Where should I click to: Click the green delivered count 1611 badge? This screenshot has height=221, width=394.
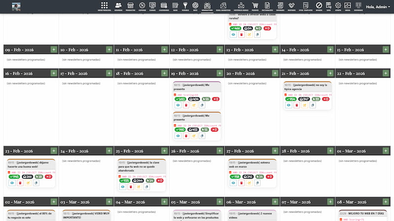(180, 99)
